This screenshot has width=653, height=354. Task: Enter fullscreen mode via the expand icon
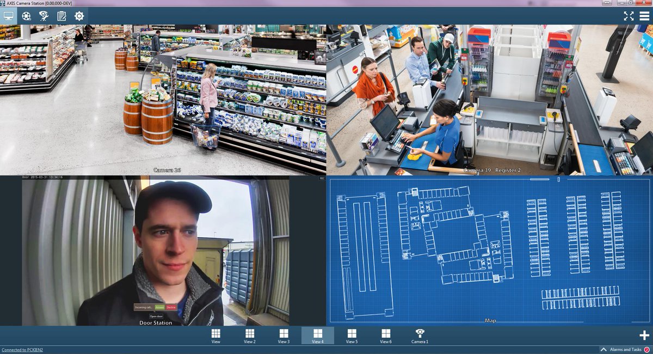click(x=629, y=16)
